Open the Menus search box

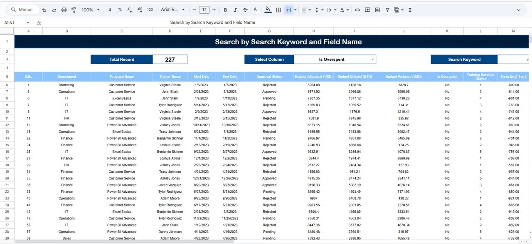[22, 9]
